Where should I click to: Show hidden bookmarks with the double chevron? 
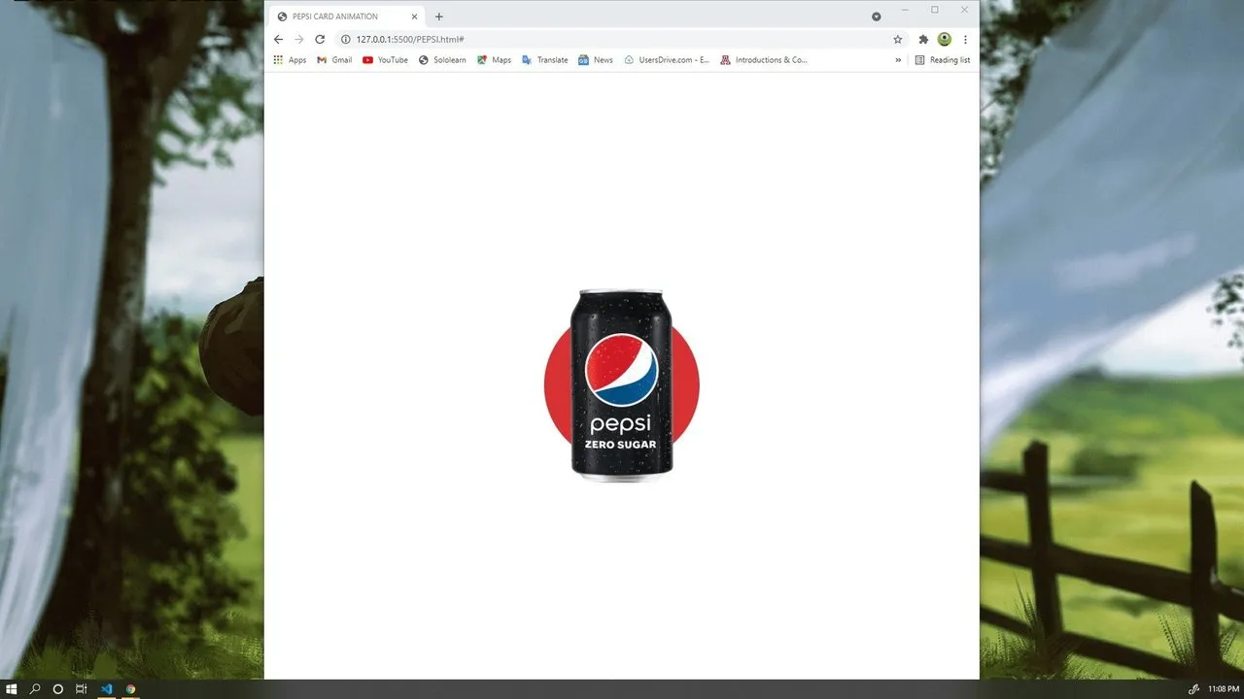tap(898, 60)
